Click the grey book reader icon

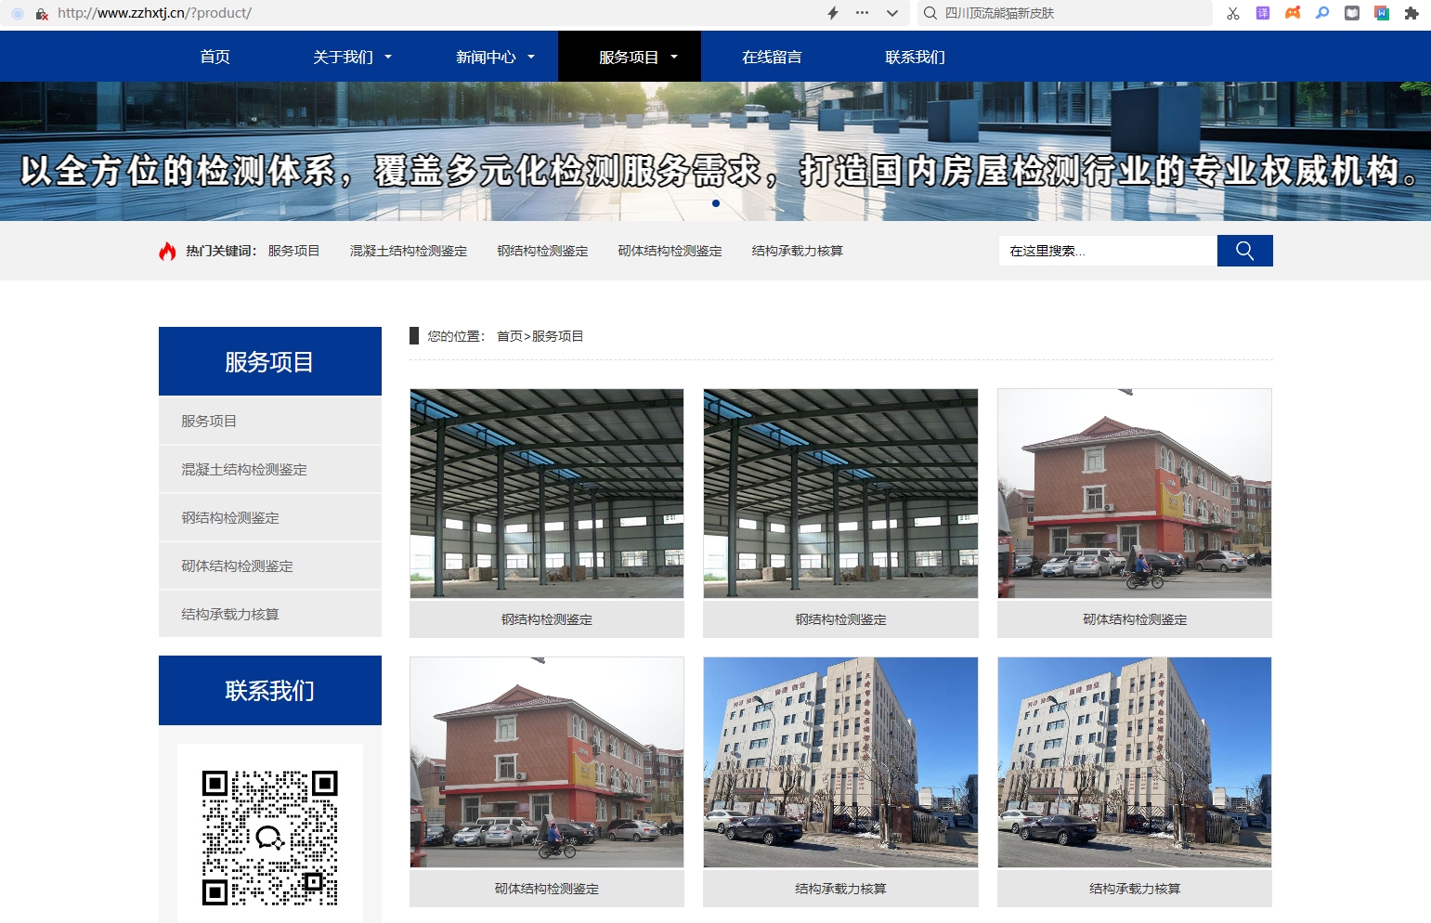(x=1351, y=13)
